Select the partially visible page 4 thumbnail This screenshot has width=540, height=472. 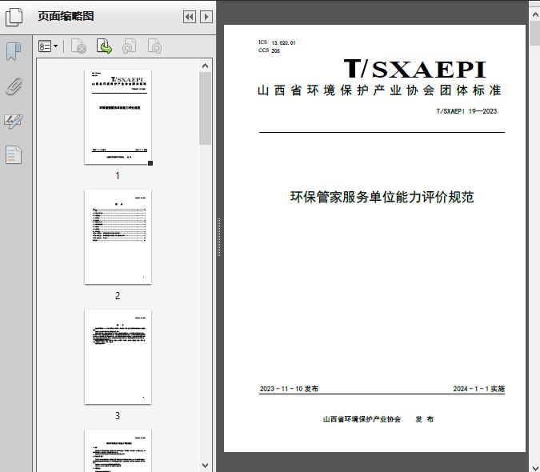tap(118, 450)
